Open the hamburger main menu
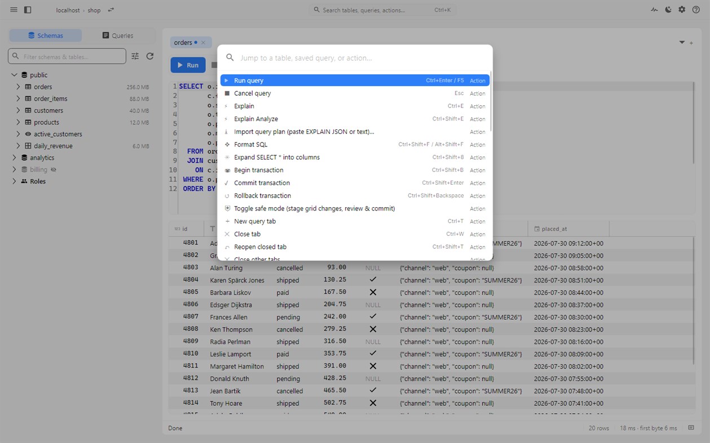Image resolution: width=710 pixels, height=443 pixels. (x=14, y=10)
